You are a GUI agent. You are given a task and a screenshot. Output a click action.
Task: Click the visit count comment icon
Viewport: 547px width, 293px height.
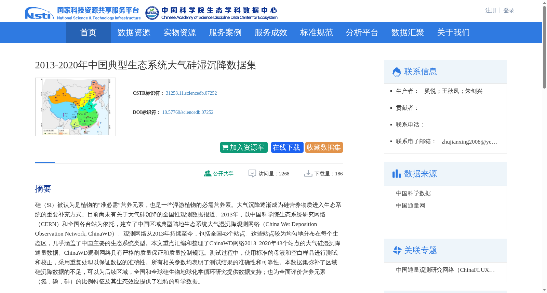click(252, 174)
